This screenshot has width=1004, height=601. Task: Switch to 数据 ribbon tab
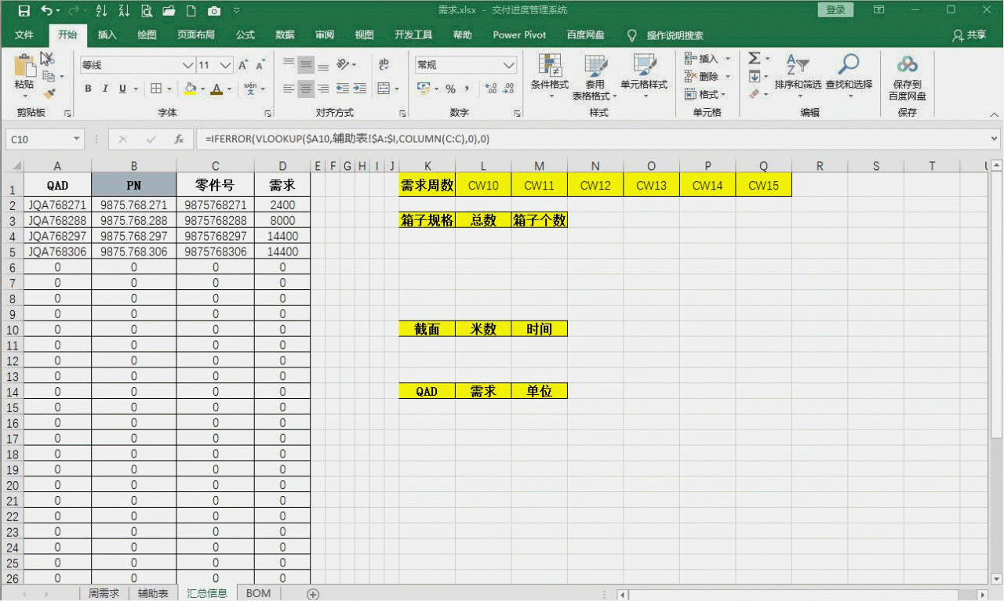point(285,35)
